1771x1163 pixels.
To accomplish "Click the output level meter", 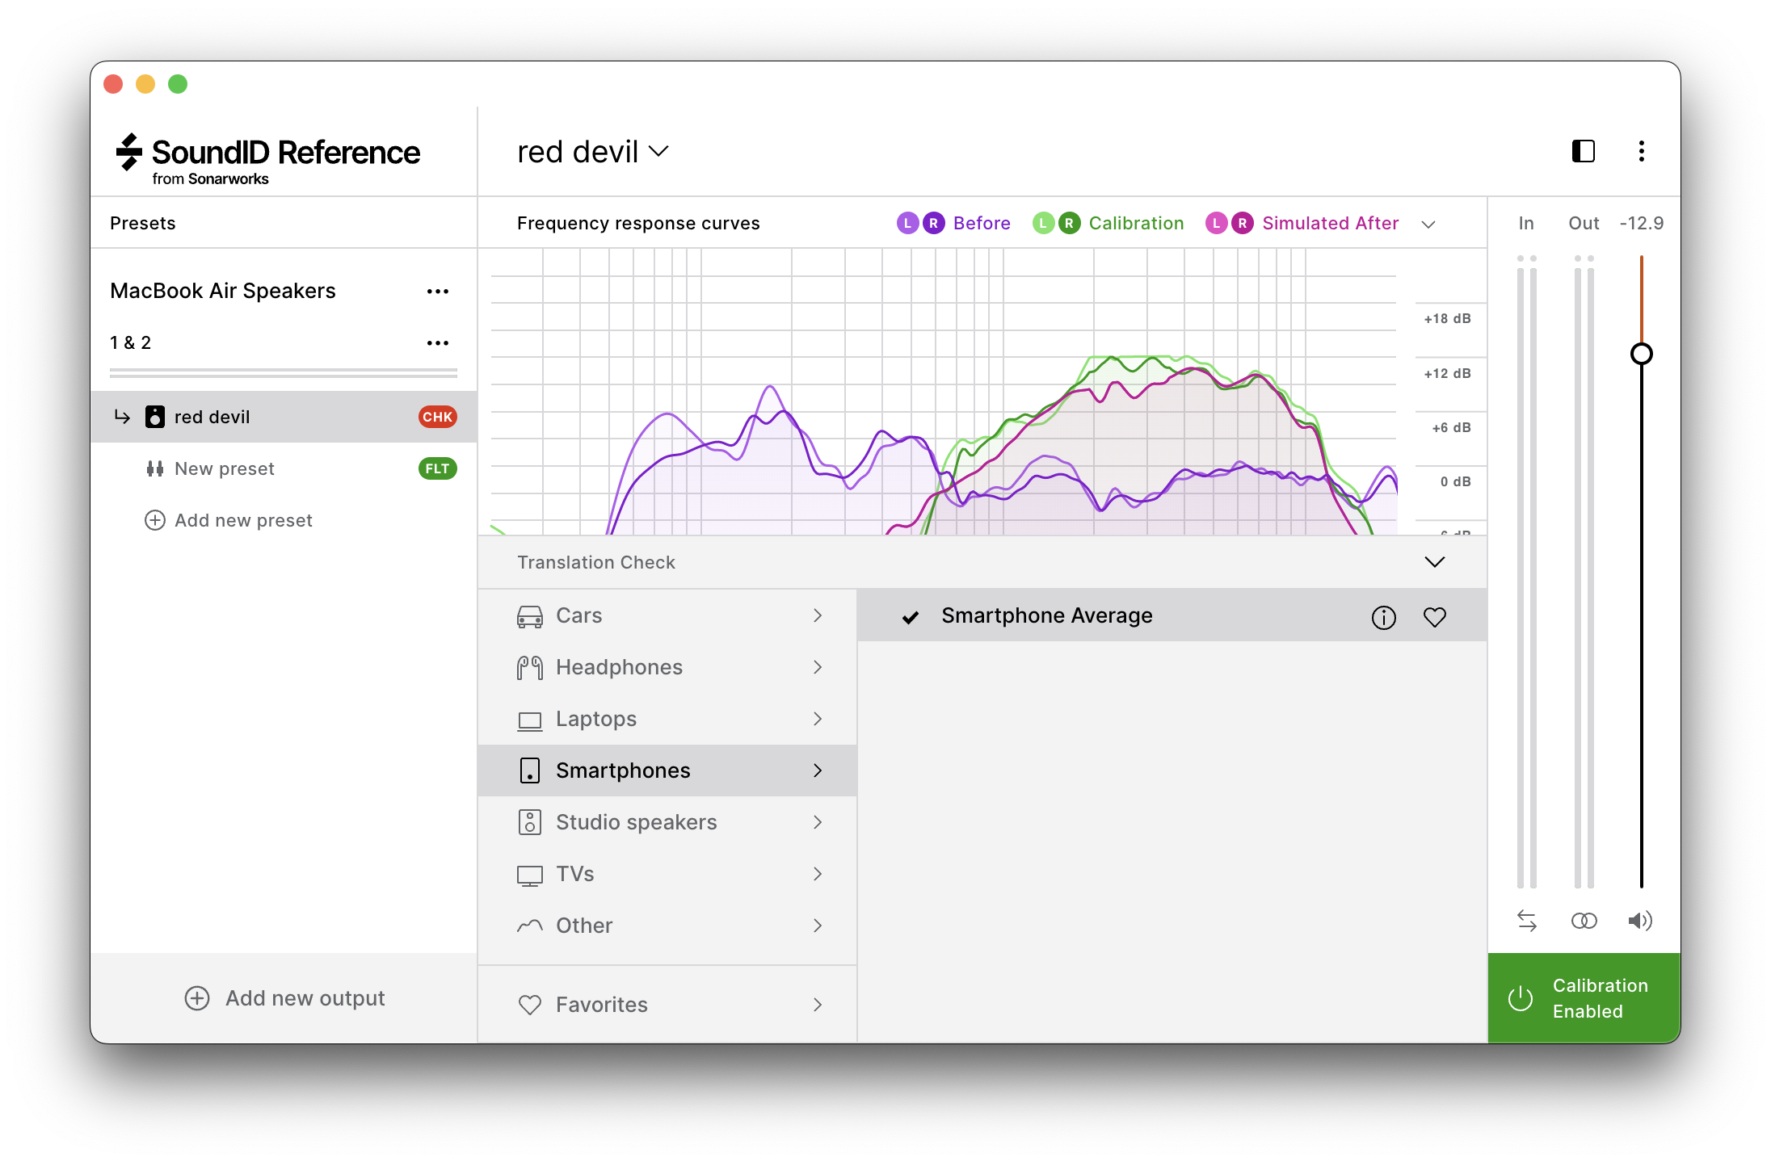I will click(1584, 572).
